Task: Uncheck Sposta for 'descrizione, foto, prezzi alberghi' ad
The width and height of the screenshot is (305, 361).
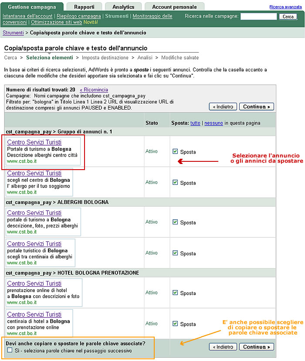Action: point(175,222)
